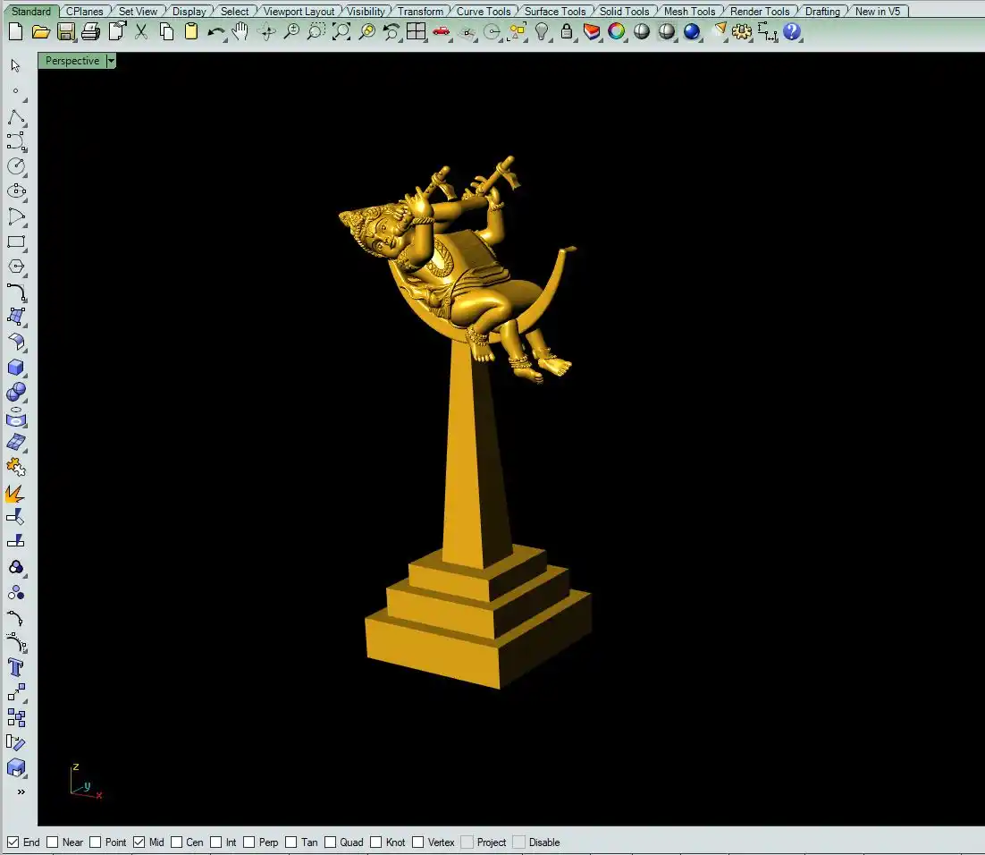Image resolution: width=985 pixels, height=855 pixels.
Task: Click the Box solid tool icon
Action: tap(16, 368)
